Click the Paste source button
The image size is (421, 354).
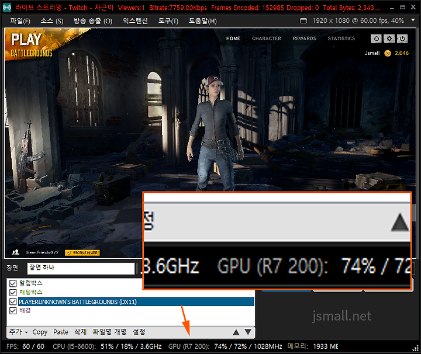[x=61, y=332]
